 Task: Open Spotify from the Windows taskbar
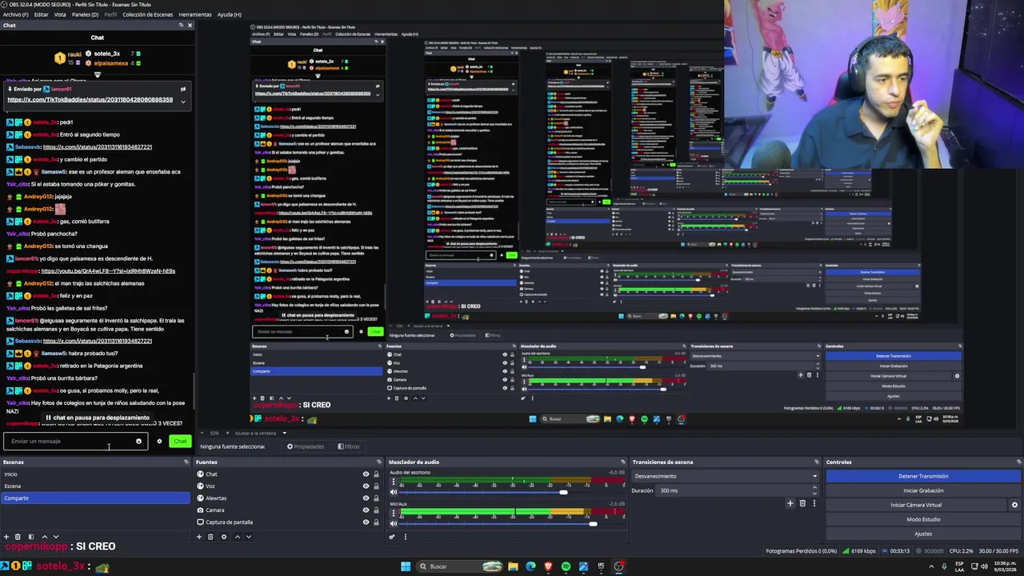pyautogui.click(x=566, y=566)
